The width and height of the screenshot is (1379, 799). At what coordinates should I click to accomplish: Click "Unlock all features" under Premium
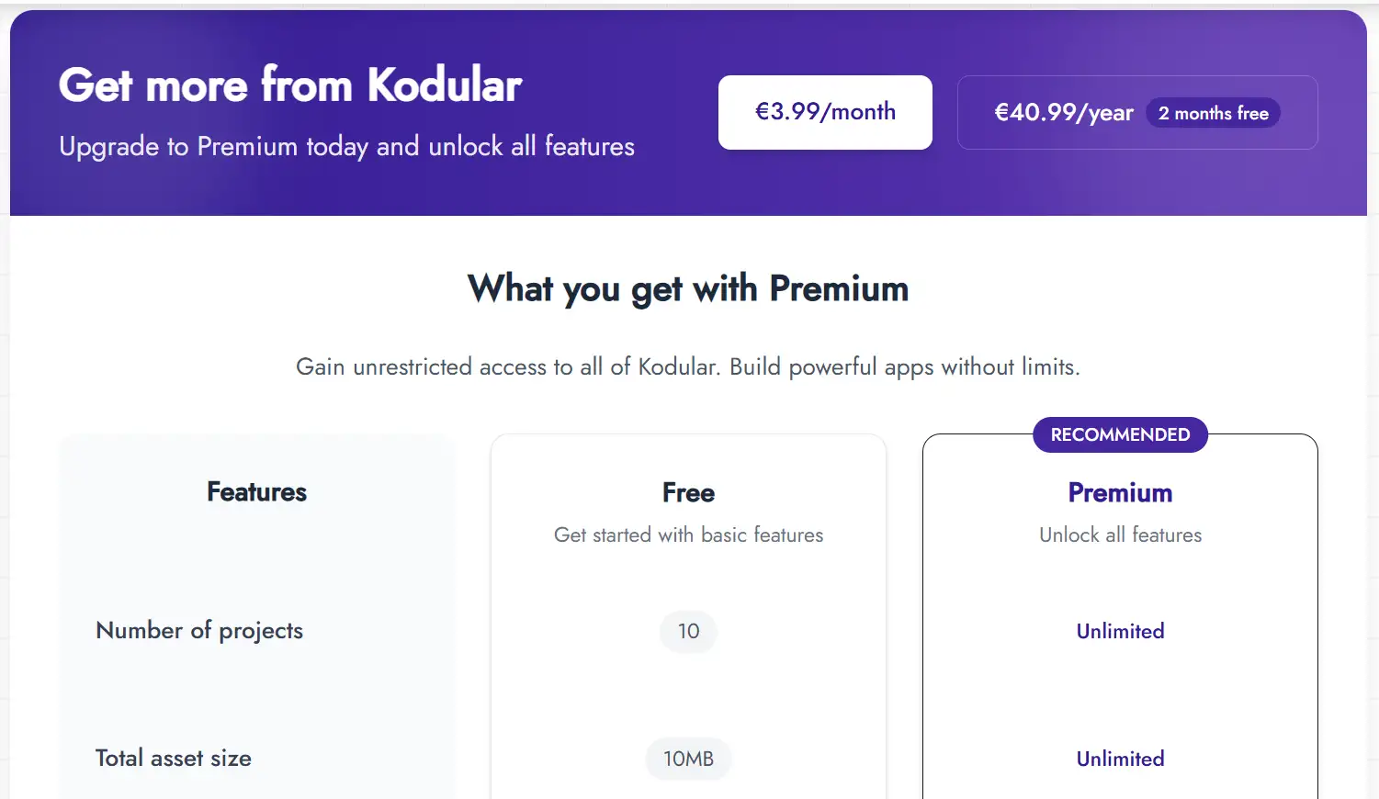point(1120,535)
